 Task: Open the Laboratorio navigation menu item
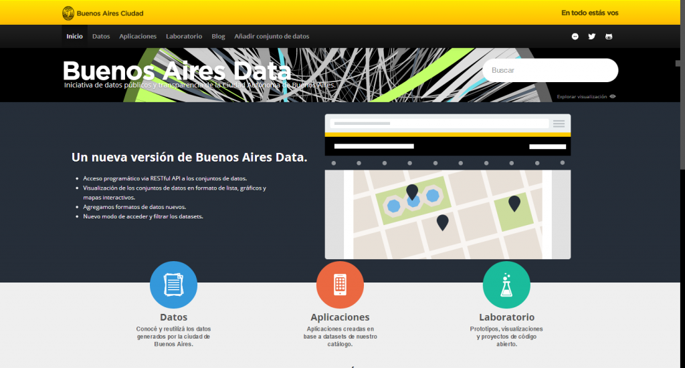click(x=184, y=36)
